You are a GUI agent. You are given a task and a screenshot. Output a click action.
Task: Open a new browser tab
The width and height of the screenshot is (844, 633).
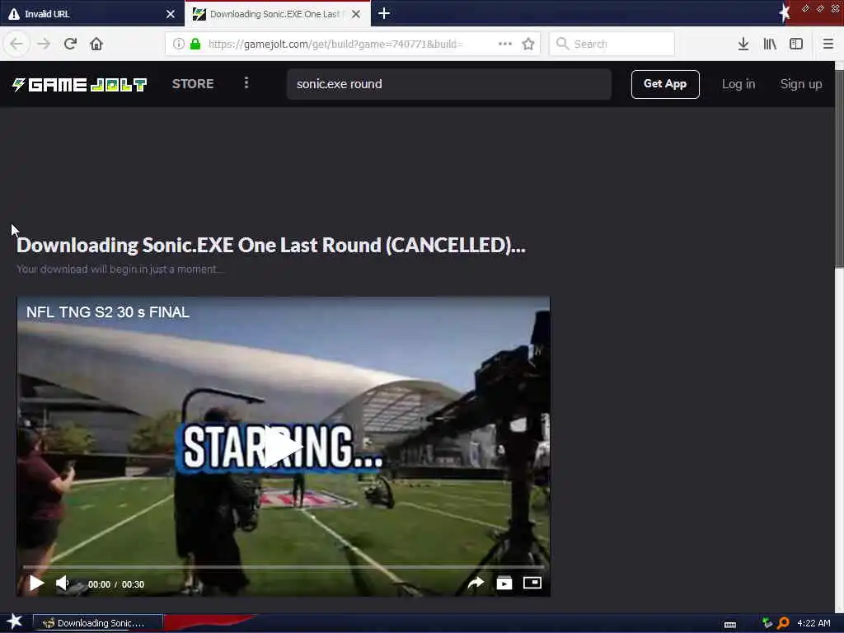coord(384,13)
